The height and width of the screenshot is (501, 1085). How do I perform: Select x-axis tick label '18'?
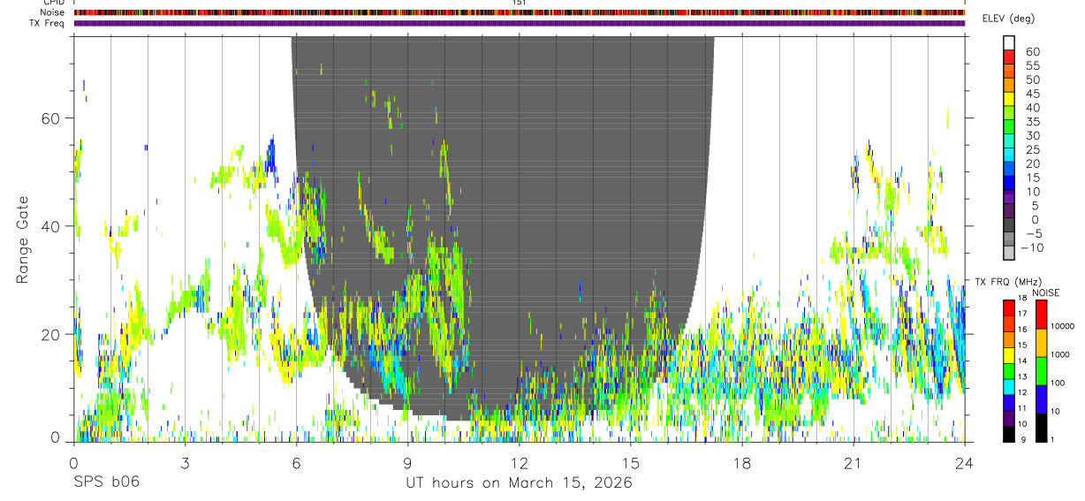742,464
